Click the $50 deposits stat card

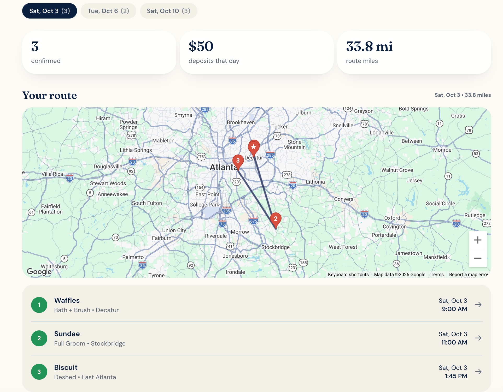[x=257, y=52]
